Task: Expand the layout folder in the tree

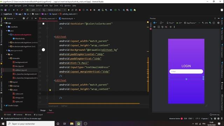Action: (x=9, y=82)
